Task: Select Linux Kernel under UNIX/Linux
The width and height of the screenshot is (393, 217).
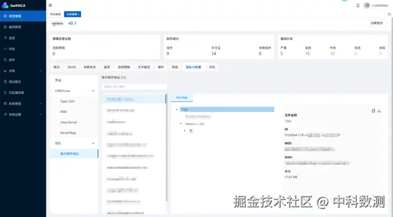Action: pos(74,122)
